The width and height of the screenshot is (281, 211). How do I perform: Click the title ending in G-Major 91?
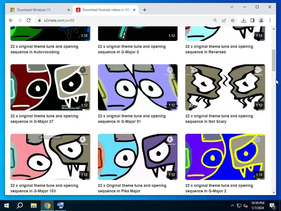[132, 119]
